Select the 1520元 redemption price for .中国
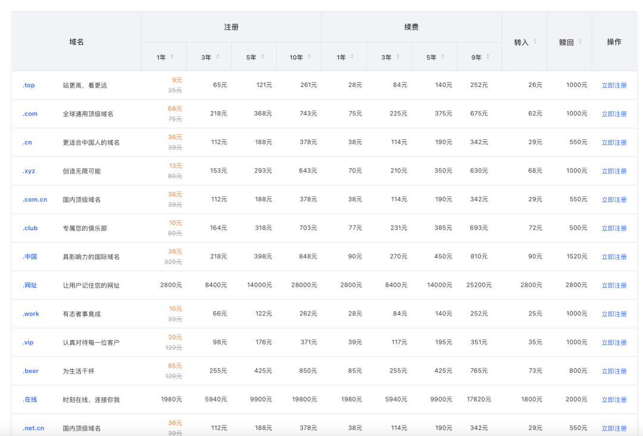This screenshot has width=643, height=436. click(576, 256)
